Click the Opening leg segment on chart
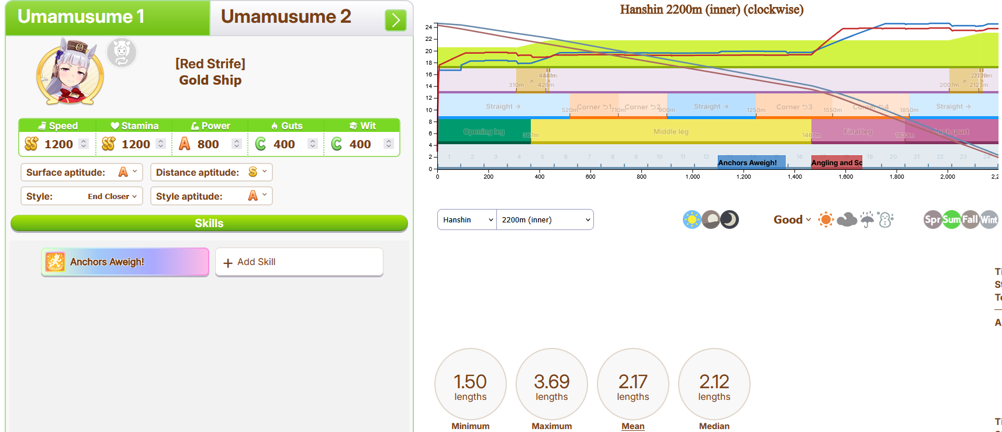This screenshot has height=432, width=1002. click(x=484, y=131)
